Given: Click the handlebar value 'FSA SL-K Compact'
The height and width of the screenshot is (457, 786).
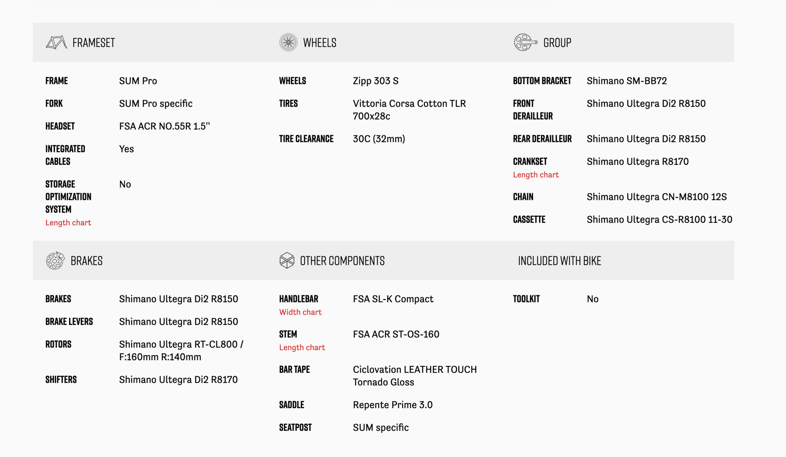Looking at the screenshot, I should click(x=393, y=299).
